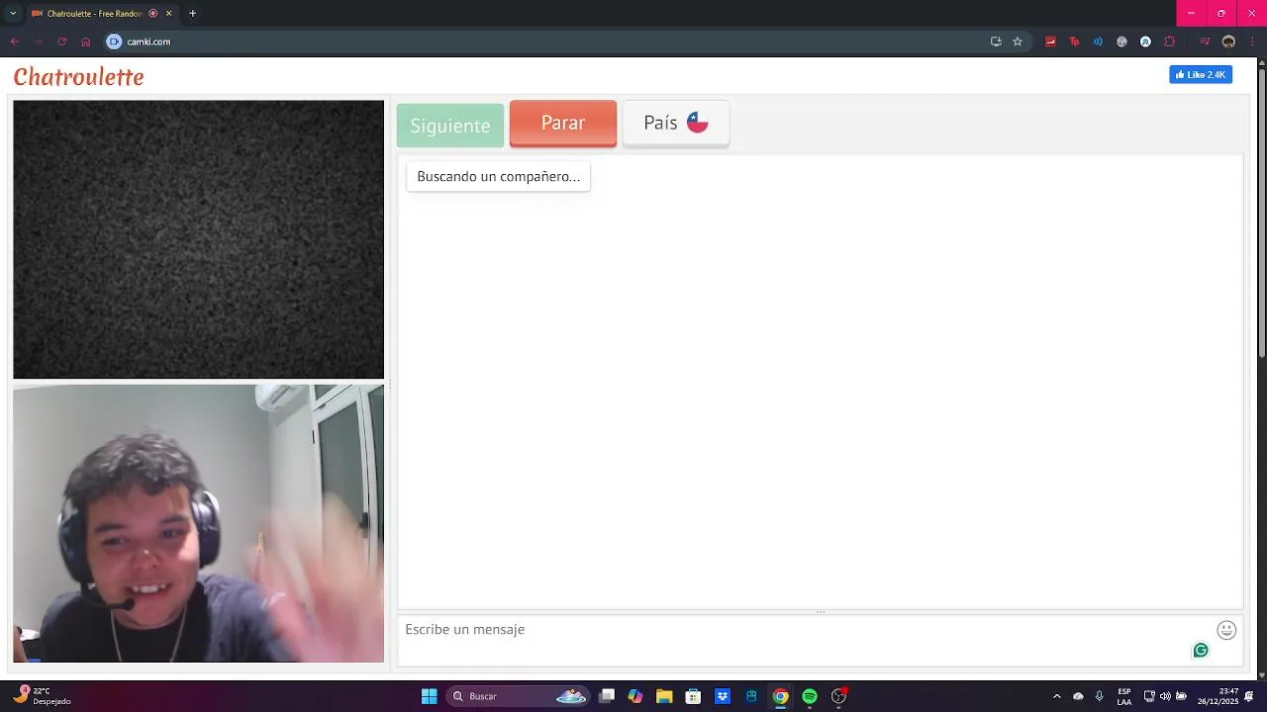This screenshot has width=1267, height=712.
Task: Open File Explorer from taskbar
Action: point(664,696)
